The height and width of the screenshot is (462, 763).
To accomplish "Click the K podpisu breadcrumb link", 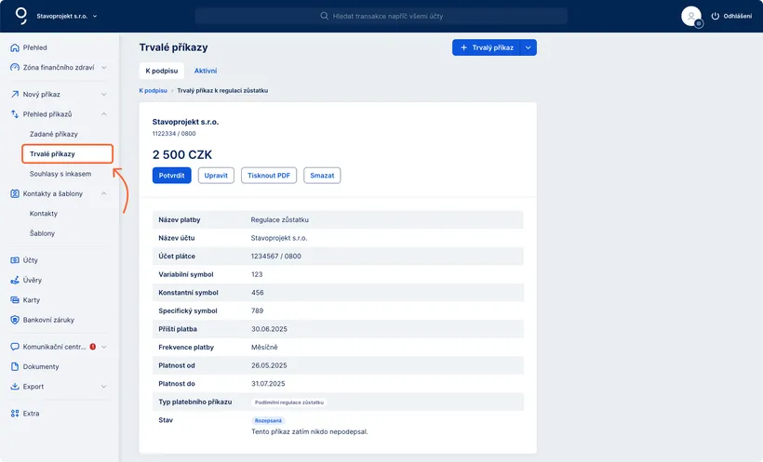I will coord(153,90).
